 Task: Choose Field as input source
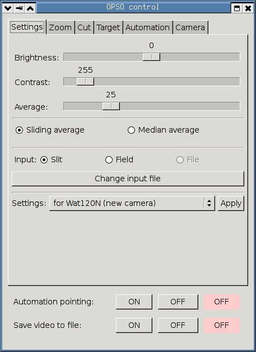[x=109, y=160]
